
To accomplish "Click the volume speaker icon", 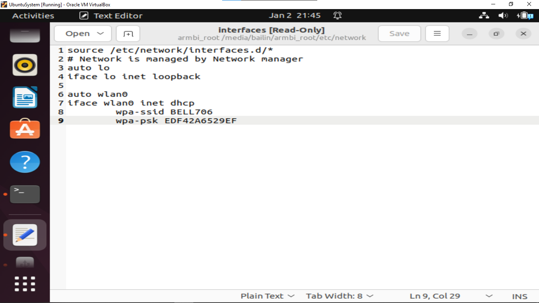I will (x=503, y=16).
